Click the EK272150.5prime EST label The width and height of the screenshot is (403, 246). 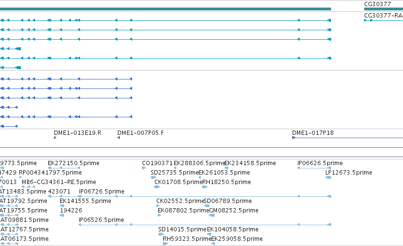click(x=73, y=163)
